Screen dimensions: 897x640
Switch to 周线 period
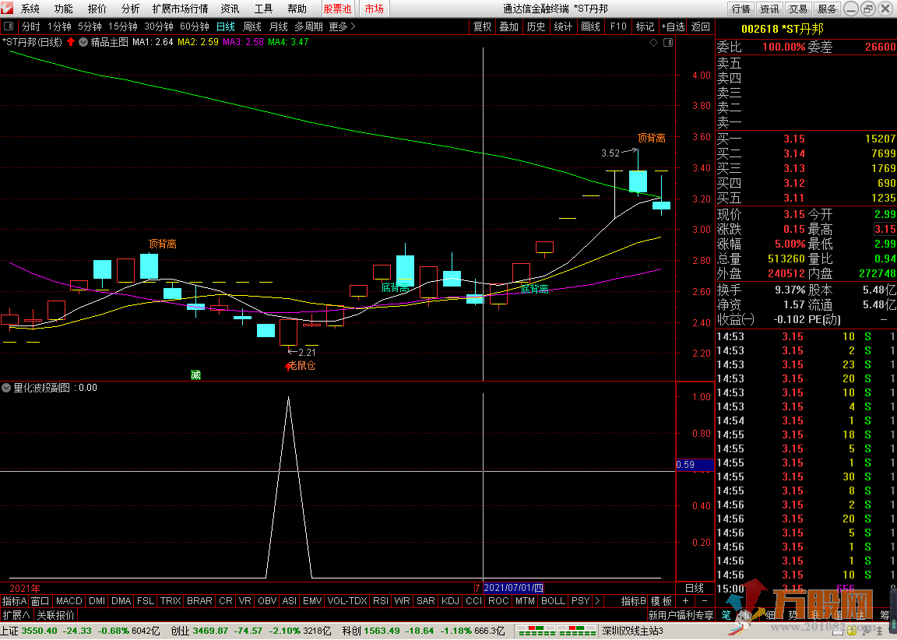(x=252, y=26)
